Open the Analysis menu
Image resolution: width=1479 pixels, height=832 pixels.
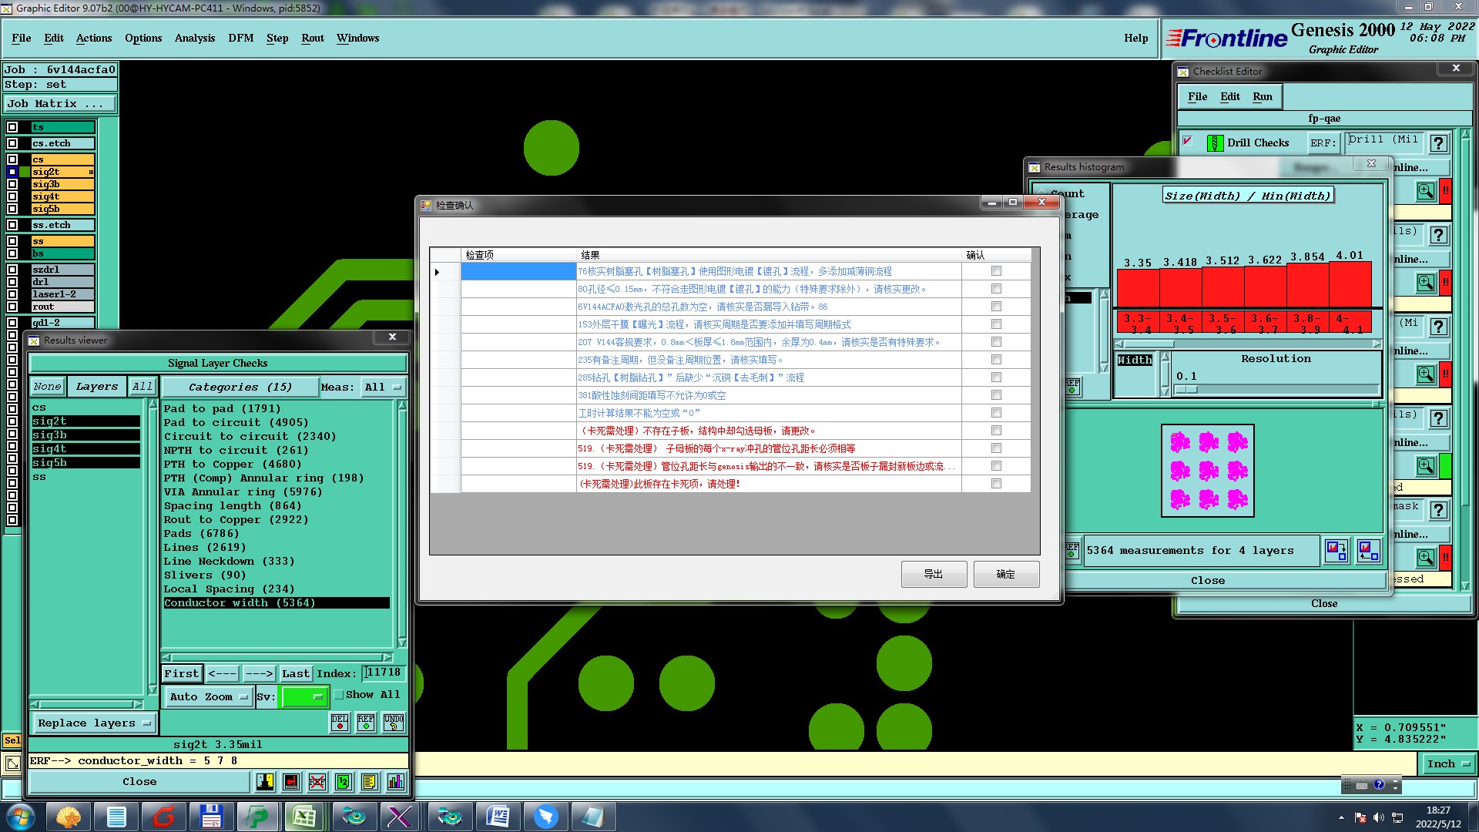[194, 38]
